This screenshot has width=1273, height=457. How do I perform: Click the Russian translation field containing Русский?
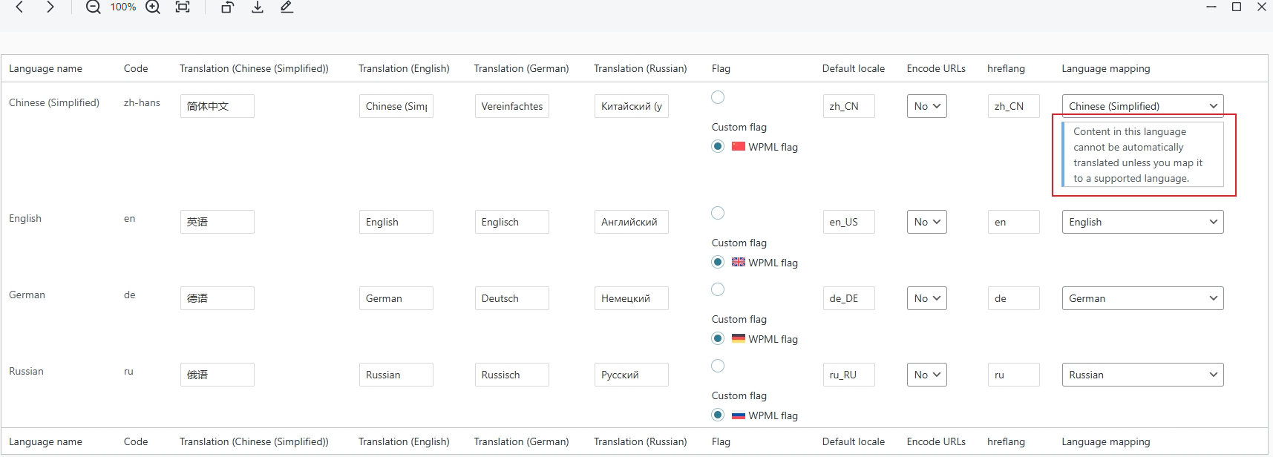tap(631, 375)
